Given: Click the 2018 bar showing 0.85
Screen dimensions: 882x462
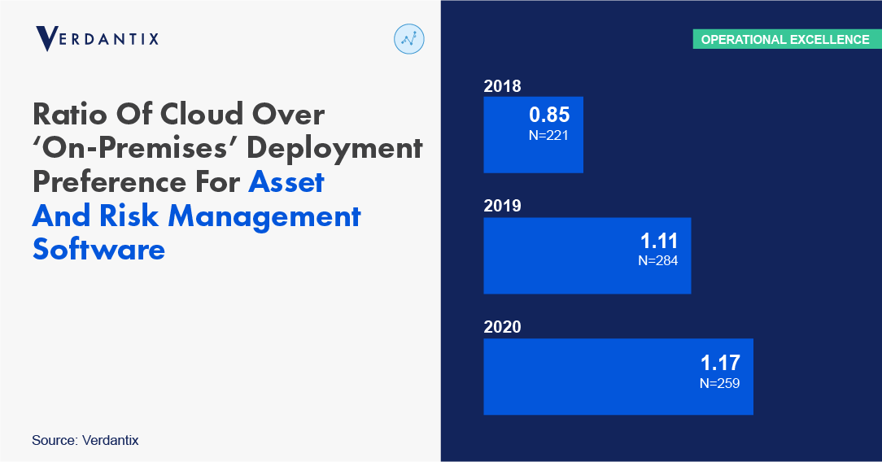Looking at the screenshot, I should pyautogui.click(x=533, y=135).
